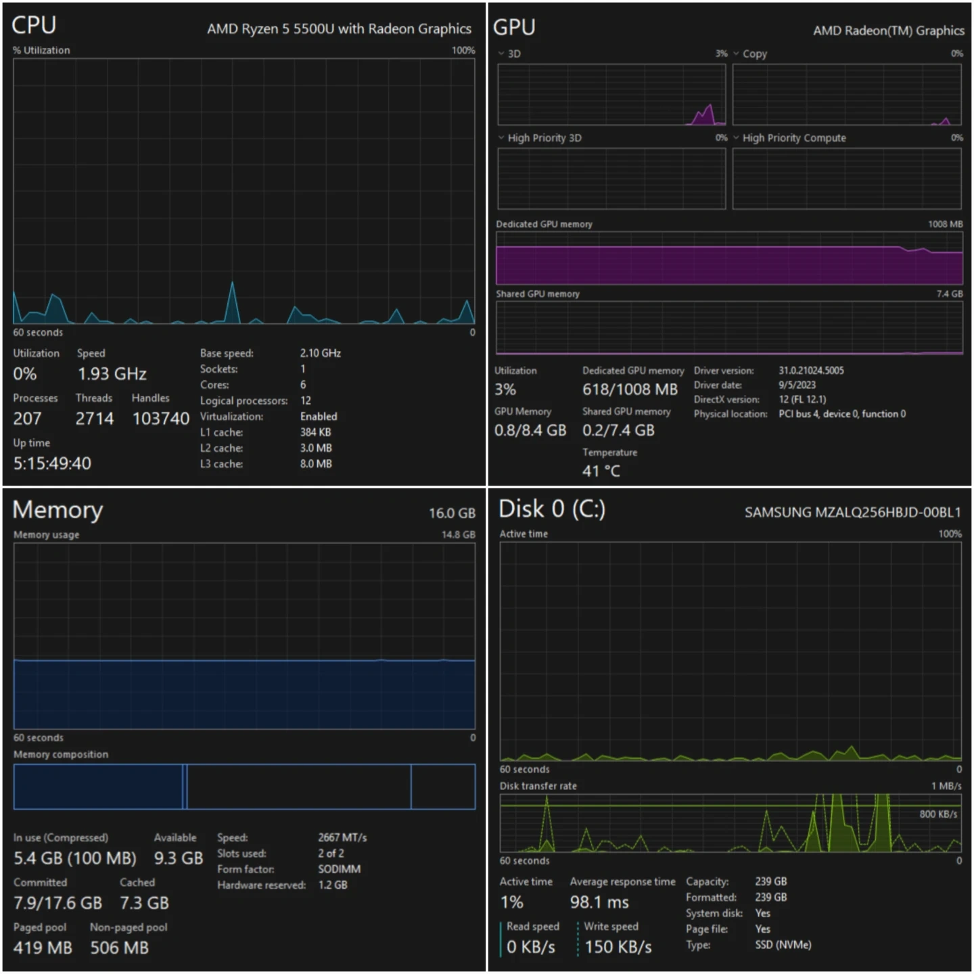Select the Free segment of Memory composition bar
974x974 pixels.
443,787
